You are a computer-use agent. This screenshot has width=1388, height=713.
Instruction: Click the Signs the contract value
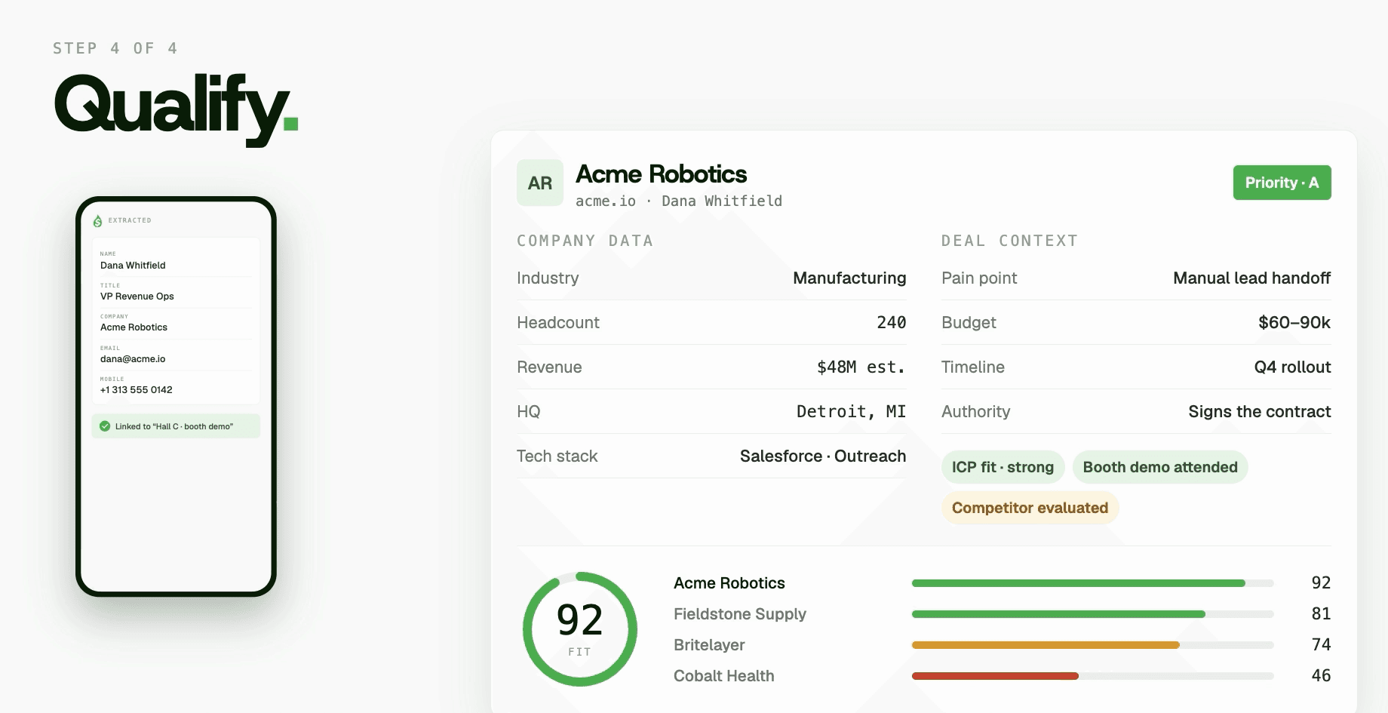pos(1260,412)
